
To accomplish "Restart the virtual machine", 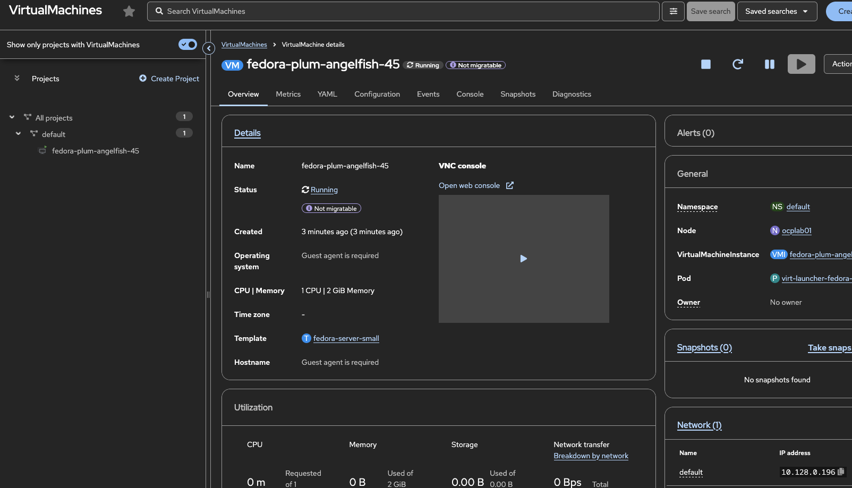I will tap(738, 64).
